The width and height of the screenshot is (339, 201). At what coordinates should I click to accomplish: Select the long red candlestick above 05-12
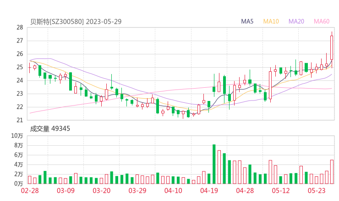(x=270, y=85)
